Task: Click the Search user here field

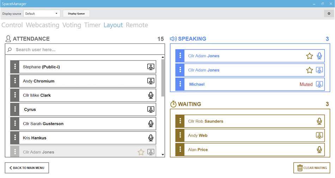Action: 85,50
